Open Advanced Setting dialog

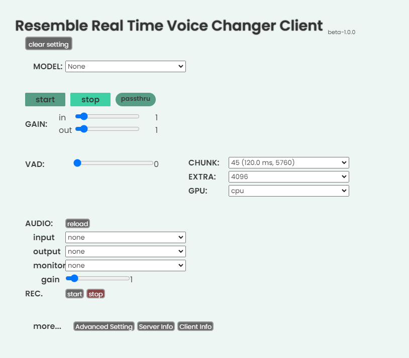pyautogui.click(x=104, y=326)
